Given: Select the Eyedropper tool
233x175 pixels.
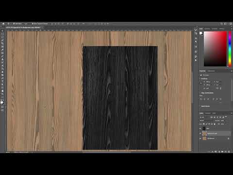Looking at the screenshot, I should pos(2,50).
